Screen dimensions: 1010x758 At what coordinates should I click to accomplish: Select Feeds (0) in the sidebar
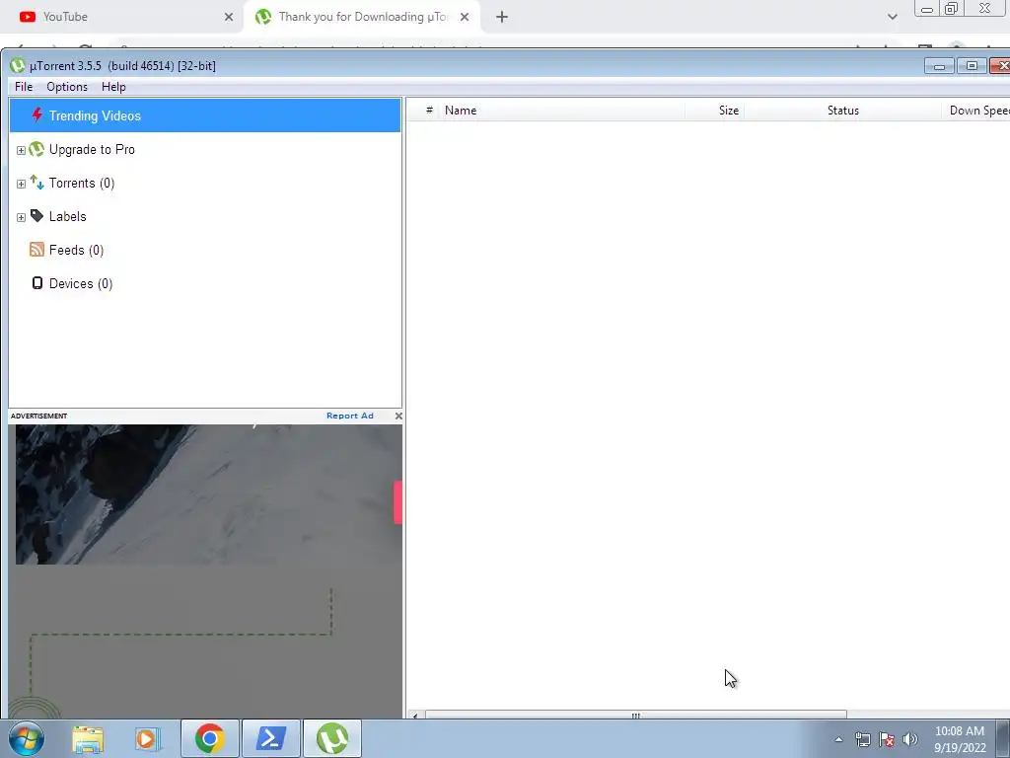click(x=76, y=250)
